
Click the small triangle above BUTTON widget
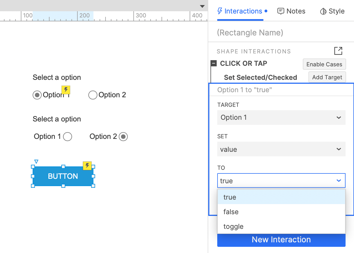click(36, 161)
